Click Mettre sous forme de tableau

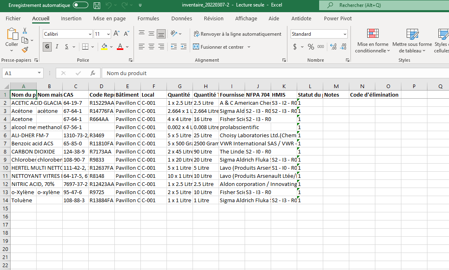(412, 41)
